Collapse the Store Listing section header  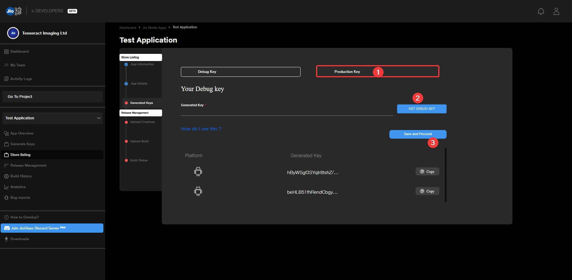coord(141,57)
